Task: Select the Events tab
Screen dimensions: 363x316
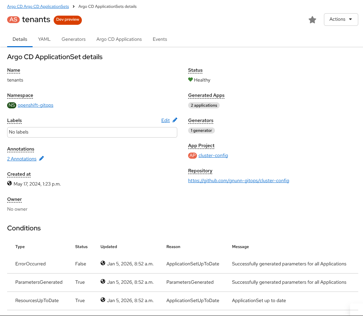Action: tap(160, 39)
